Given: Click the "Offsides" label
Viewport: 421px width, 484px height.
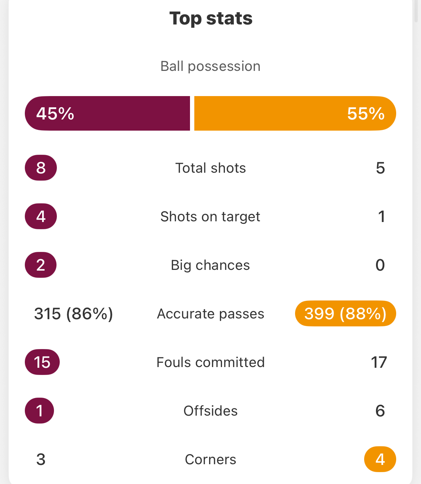Looking at the screenshot, I should tap(210, 411).
